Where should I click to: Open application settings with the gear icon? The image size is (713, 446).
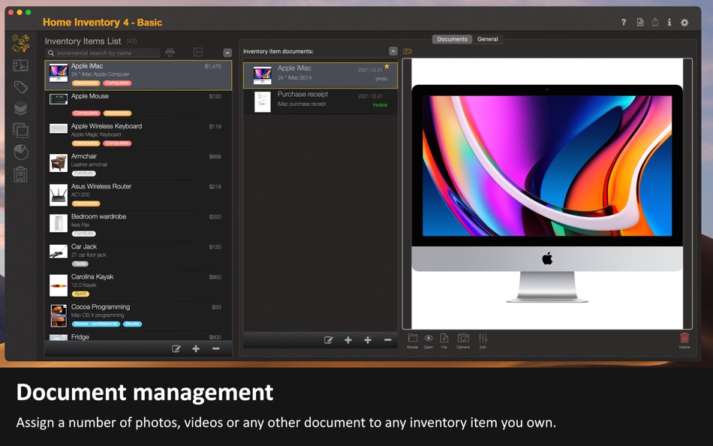coord(684,23)
